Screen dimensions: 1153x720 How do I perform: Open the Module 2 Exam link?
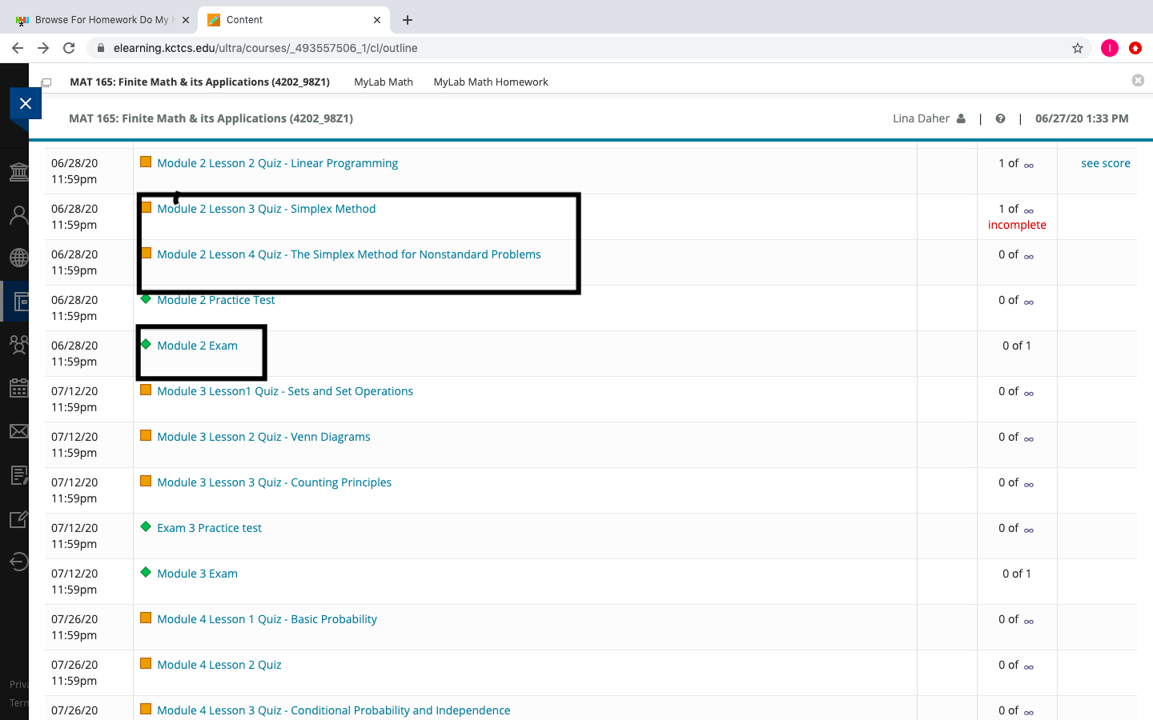pyautogui.click(x=197, y=346)
